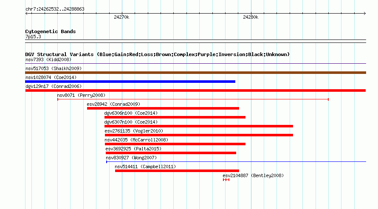This screenshot has width=378, height=209.
Task: Click the 24270k ruler tick label
Action: click(121, 17)
